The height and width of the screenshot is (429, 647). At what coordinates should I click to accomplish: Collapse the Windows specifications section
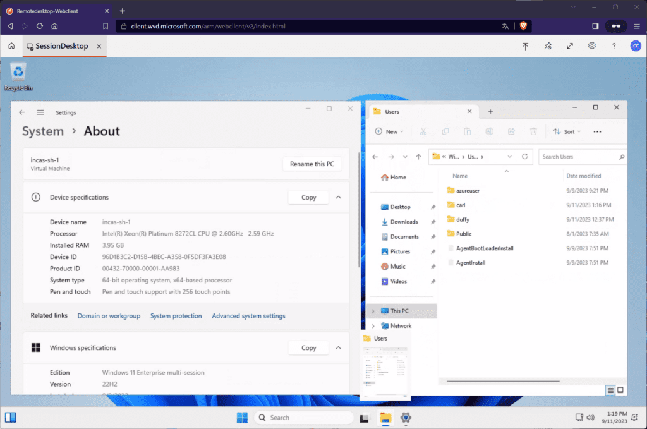click(x=339, y=347)
